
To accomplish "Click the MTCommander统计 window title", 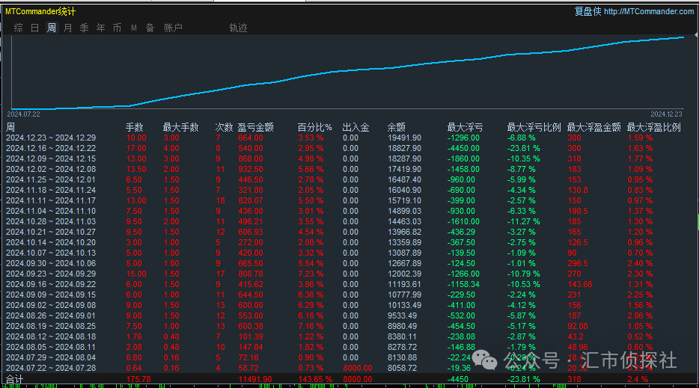I will 40,11.
